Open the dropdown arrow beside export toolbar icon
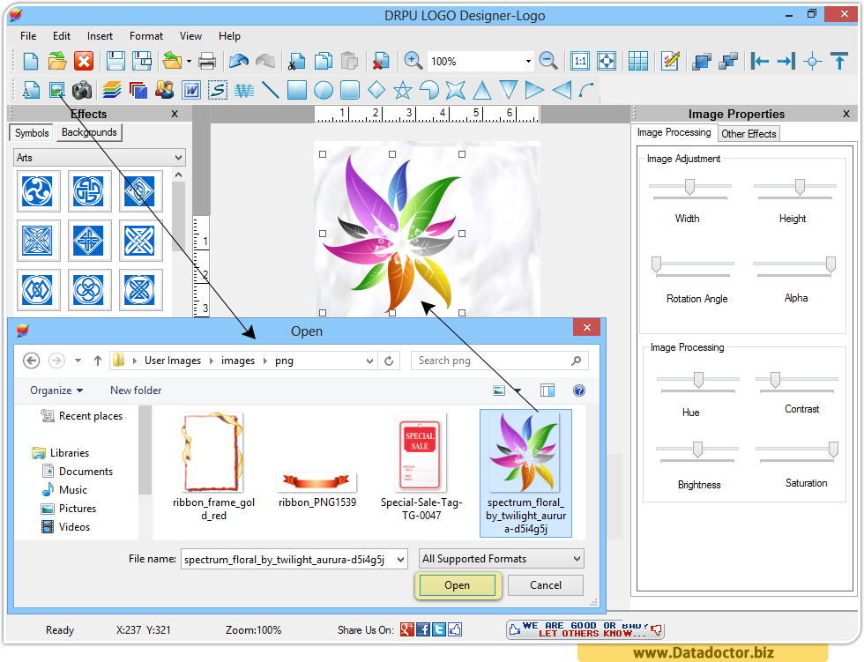The image size is (864, 662). click(x=189, y=61)
